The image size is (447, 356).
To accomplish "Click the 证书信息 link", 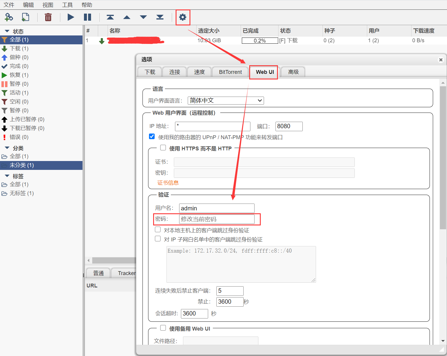I will pos(168,183).
